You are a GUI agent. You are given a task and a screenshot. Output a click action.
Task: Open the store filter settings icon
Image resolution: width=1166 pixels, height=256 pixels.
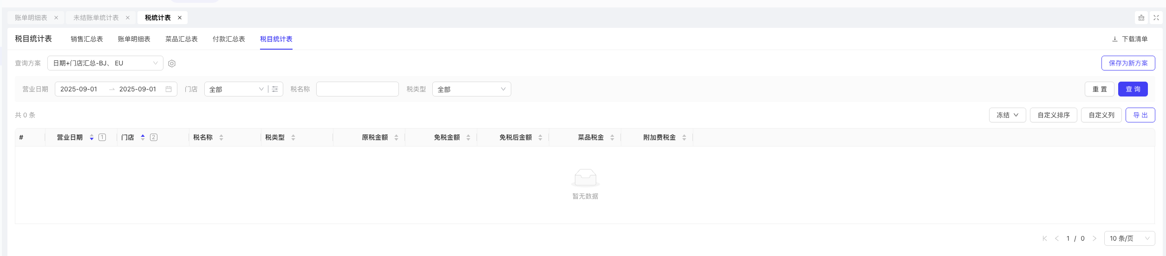(x=275, y=89)
